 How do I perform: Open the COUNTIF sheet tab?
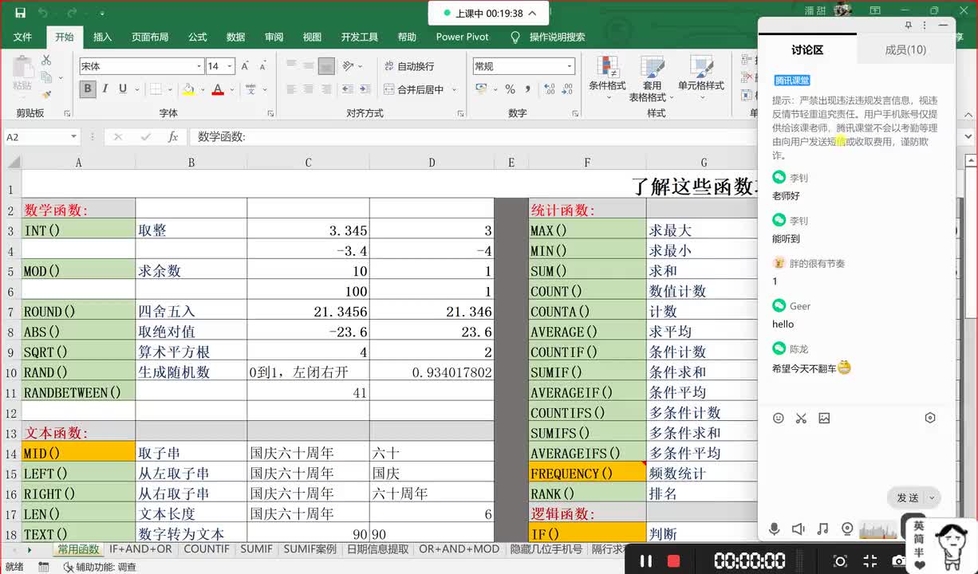click(206, 549)
